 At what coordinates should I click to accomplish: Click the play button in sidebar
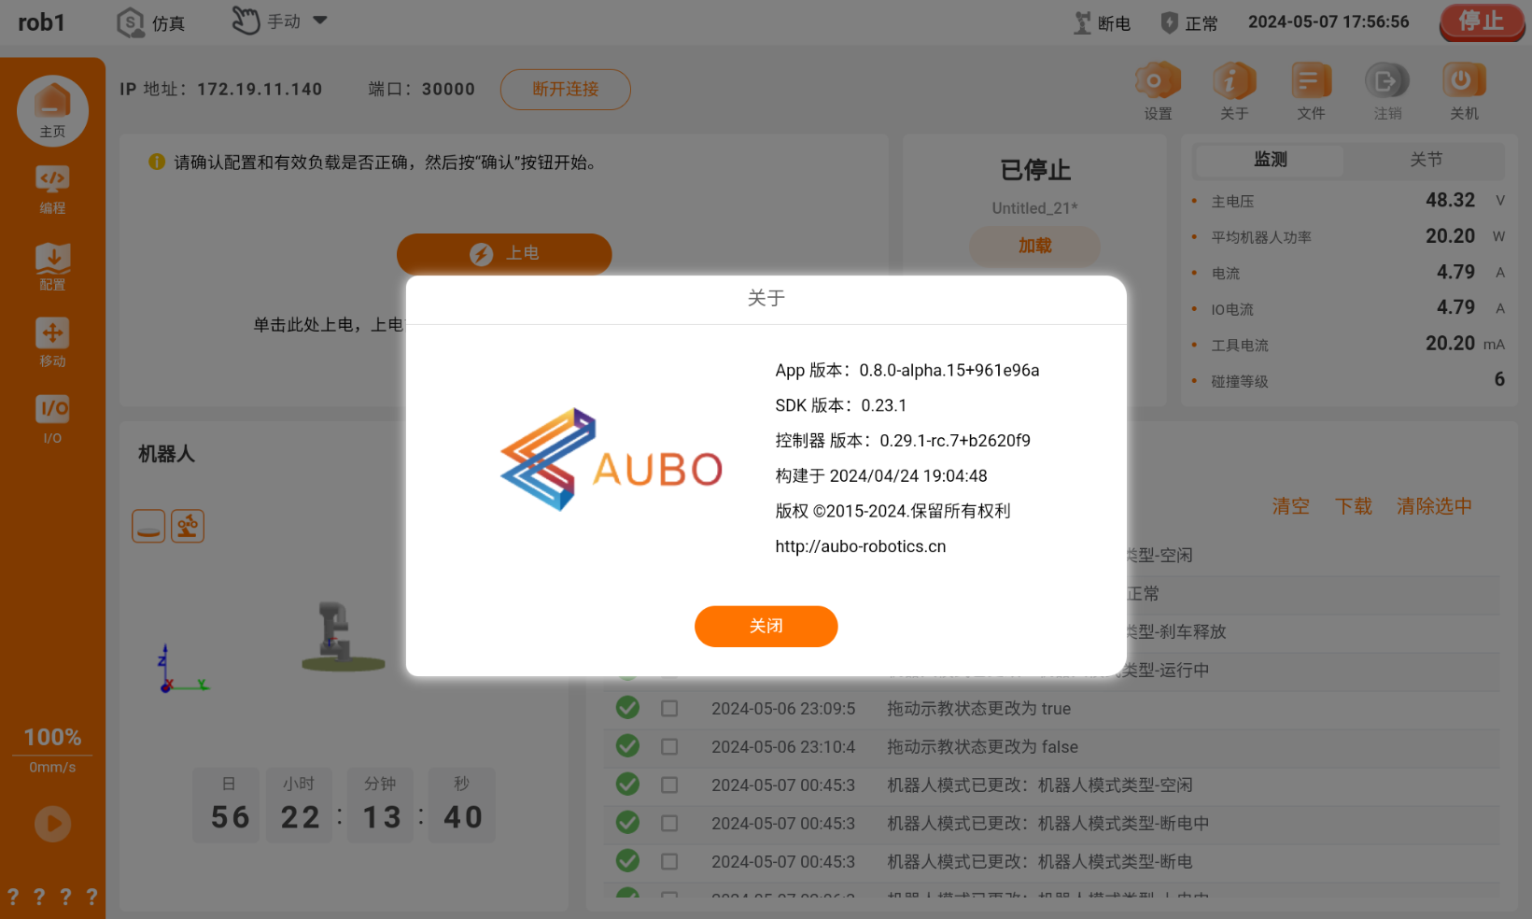click(52, 824)
